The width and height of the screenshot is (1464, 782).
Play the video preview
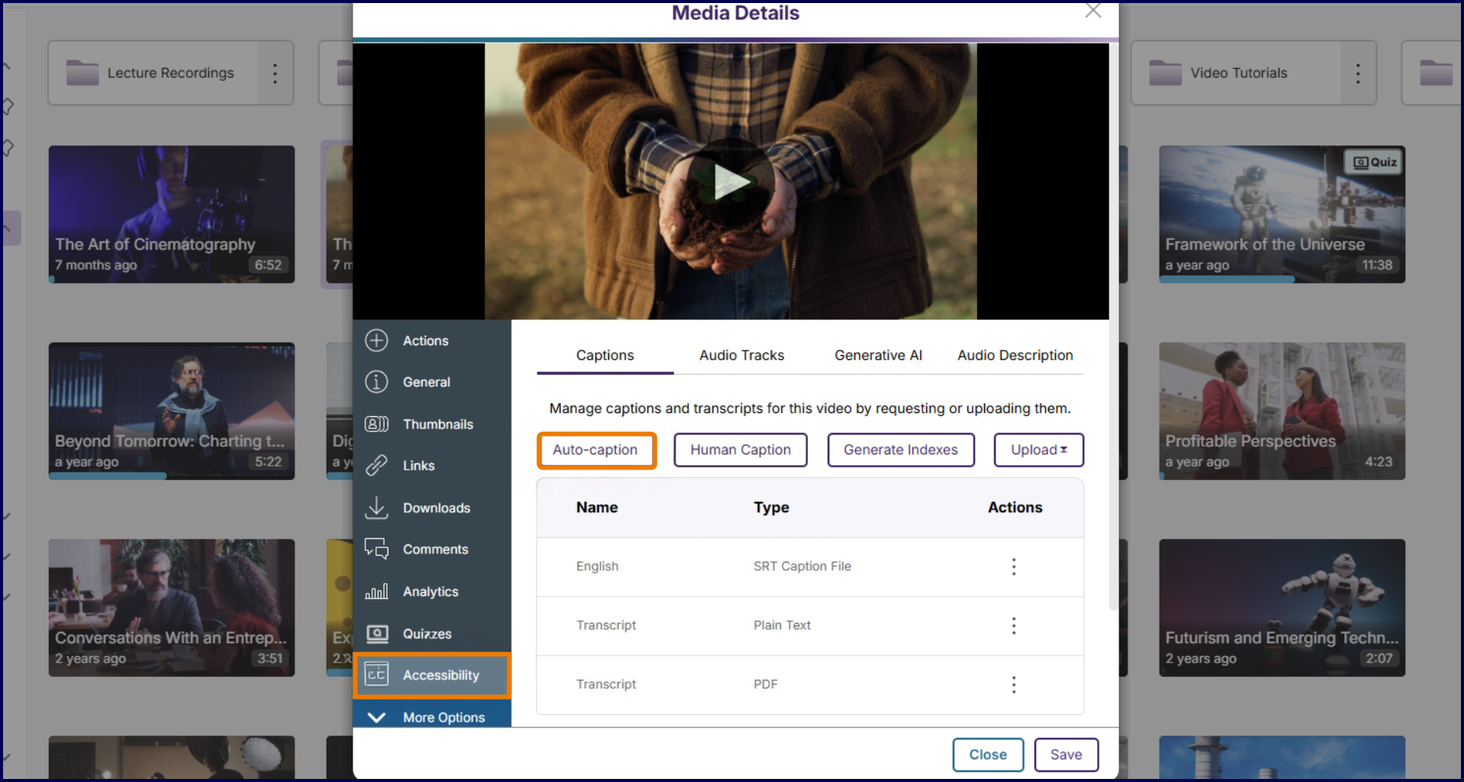730,181
